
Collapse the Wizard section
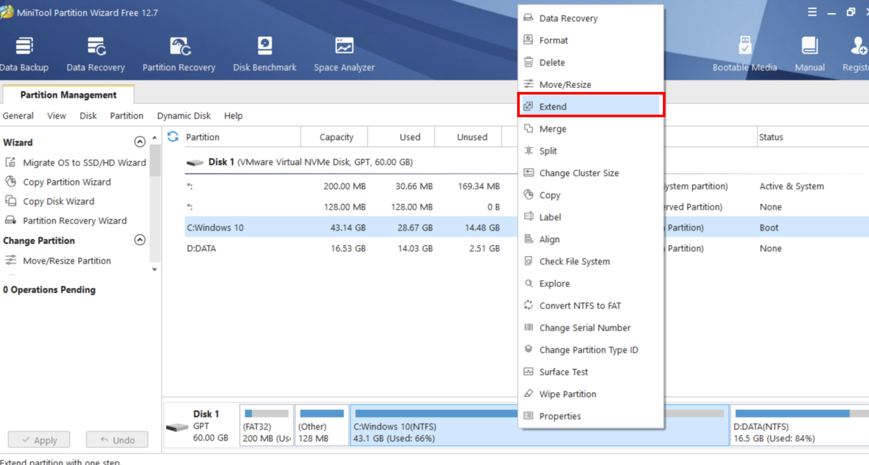pyautogui.click(x=139, y=142)
